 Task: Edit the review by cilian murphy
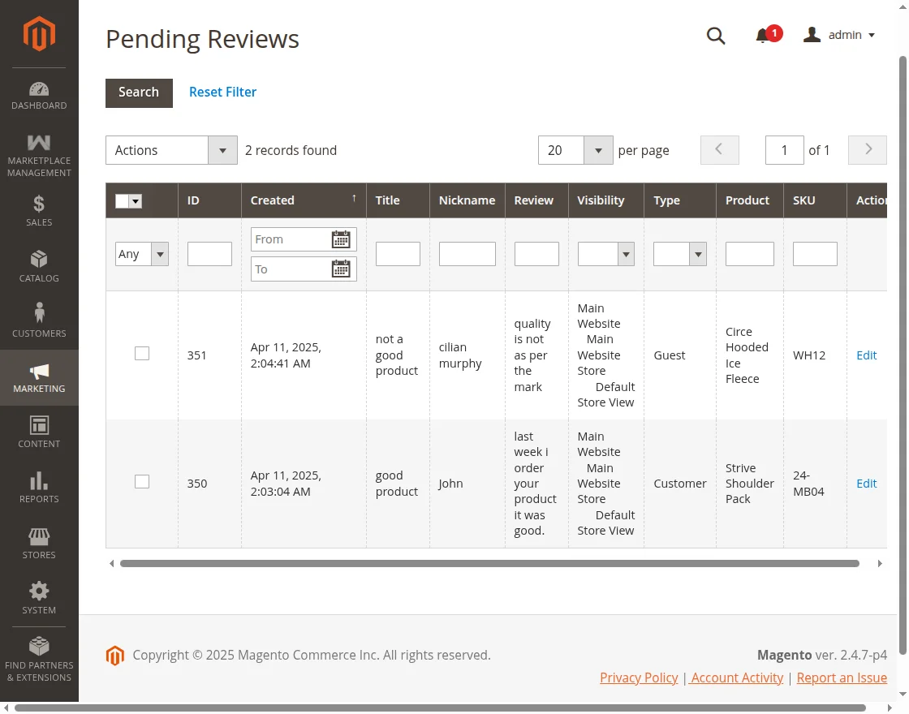point(866,355)
